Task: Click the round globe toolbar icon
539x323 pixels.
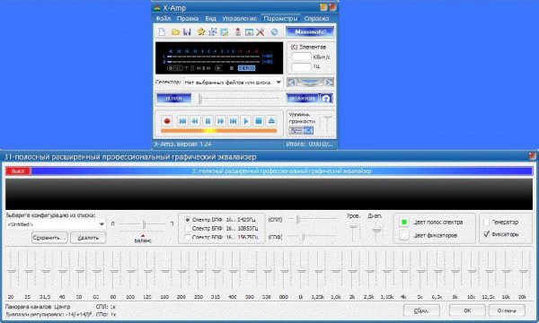Action: pyautogui.click(x=274, y=32)
